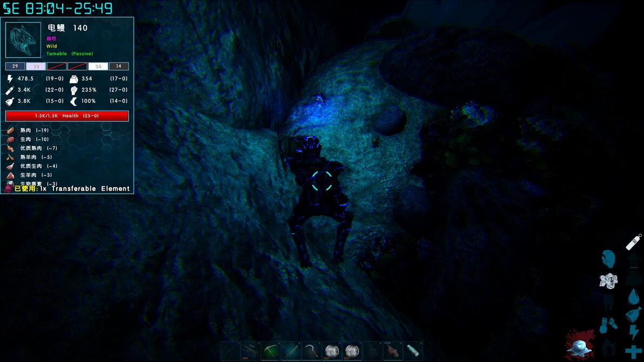Screen dimensions: 644x362
Task: Click the food meat icon in stats
Action: pos(10,101)
